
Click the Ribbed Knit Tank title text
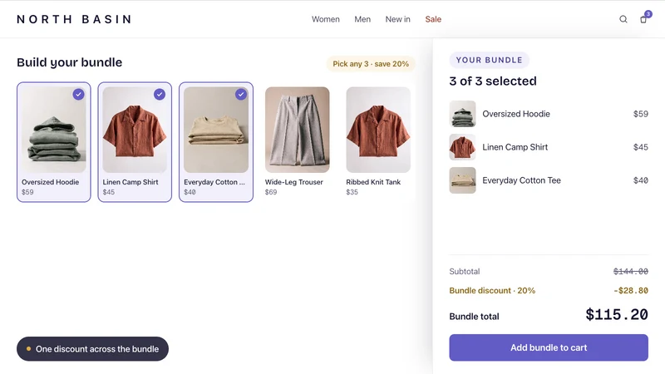(373, 182)
